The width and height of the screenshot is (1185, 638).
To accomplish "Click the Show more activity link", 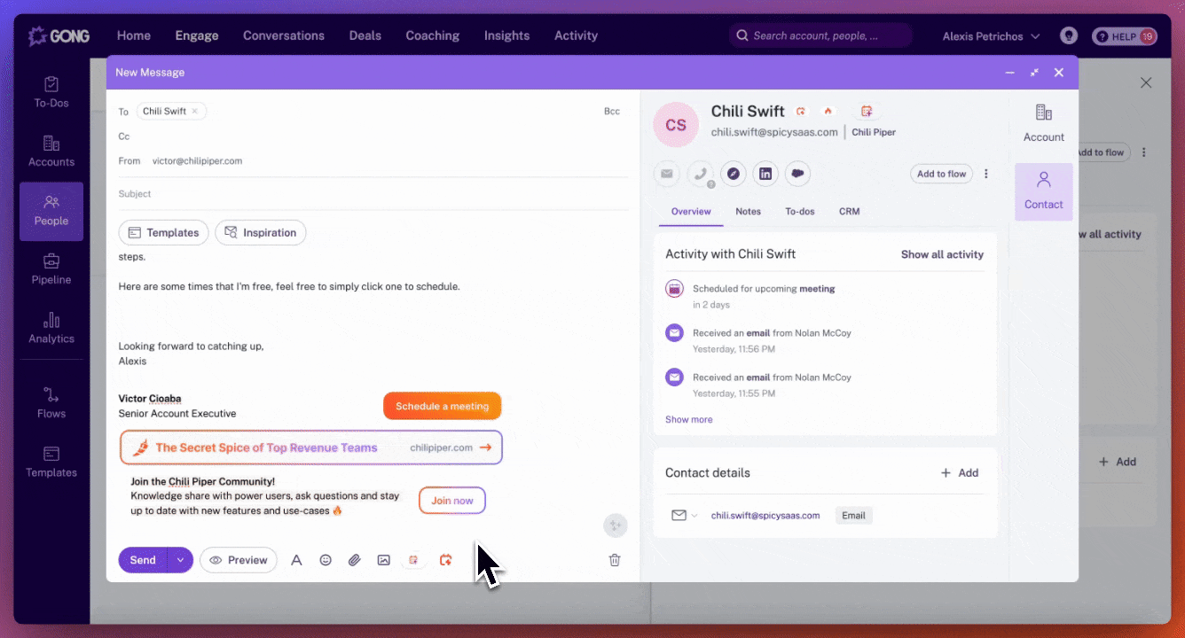I will [688, 419].
